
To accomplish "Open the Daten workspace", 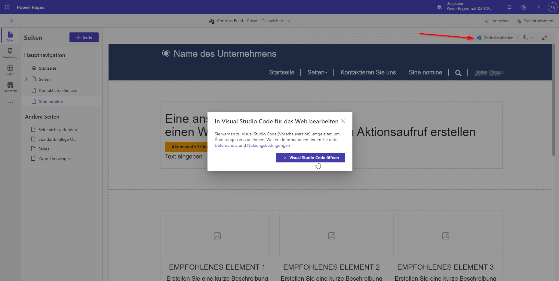I will point(10,70).
